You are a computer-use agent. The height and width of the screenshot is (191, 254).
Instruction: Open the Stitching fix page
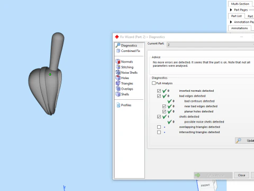(124, 67)
